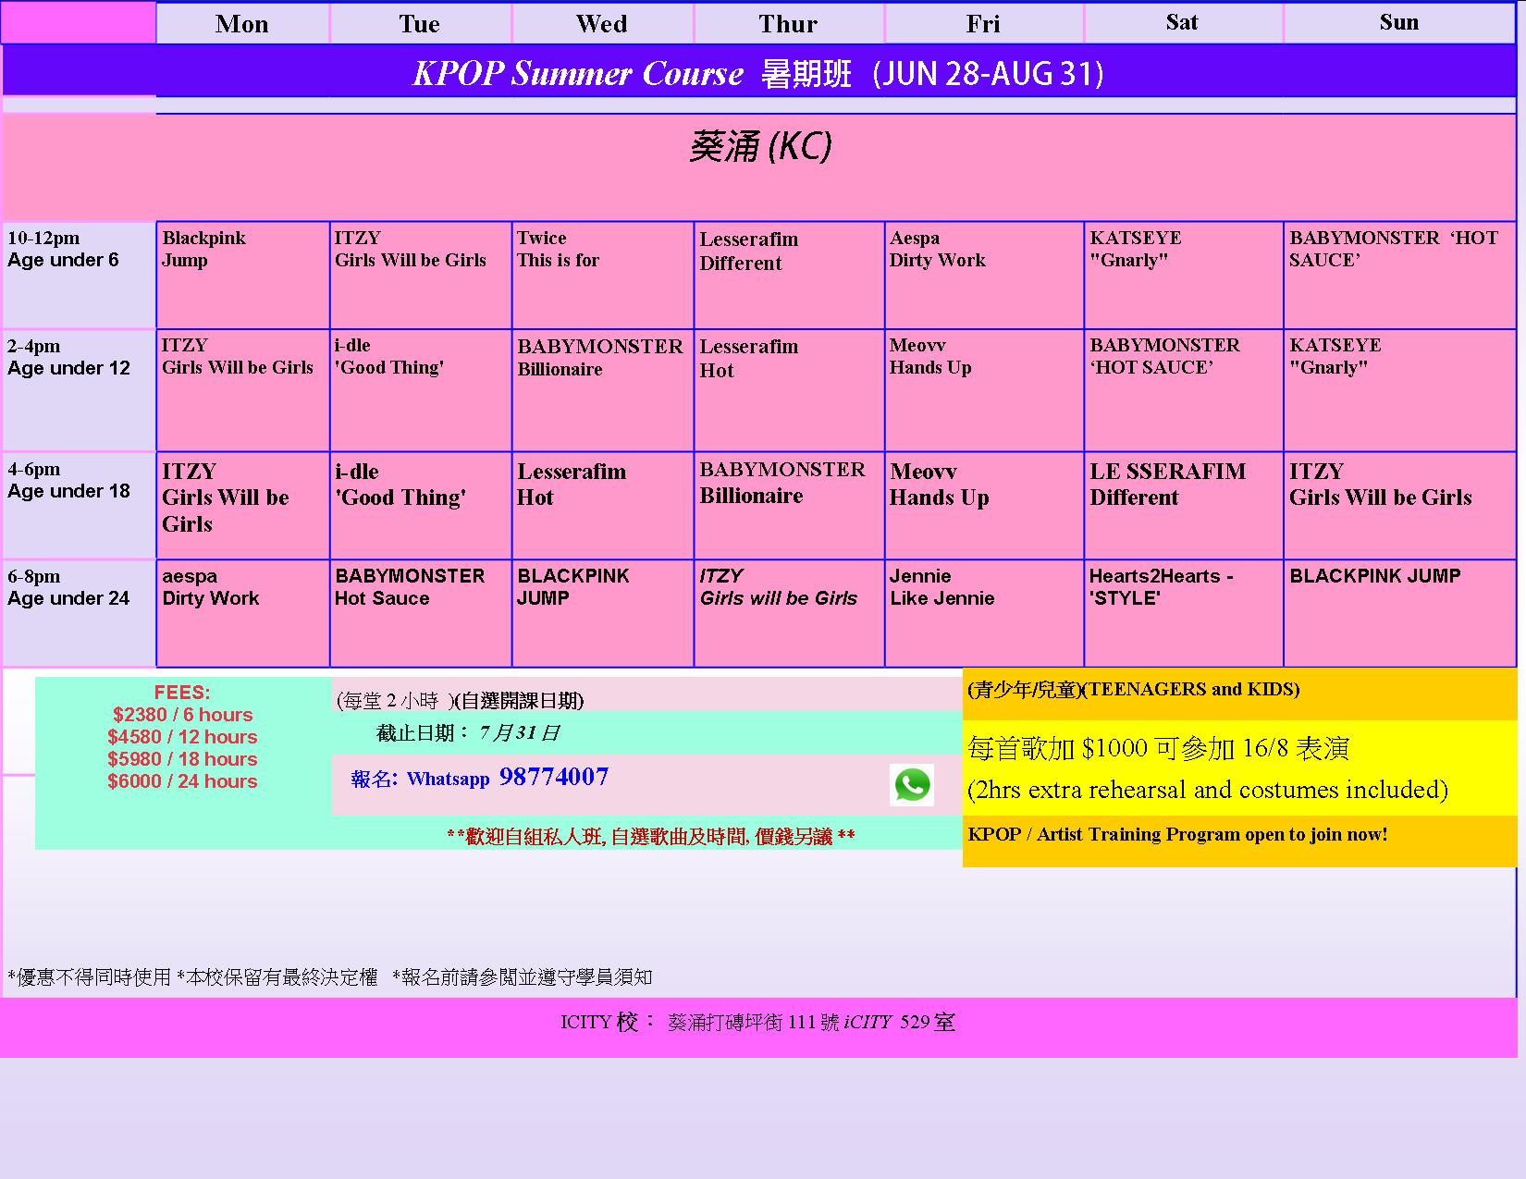Click the KPOP Summer Course title banner
The width and height of the screenshot is (1526, 1179).
coord(758,72)
